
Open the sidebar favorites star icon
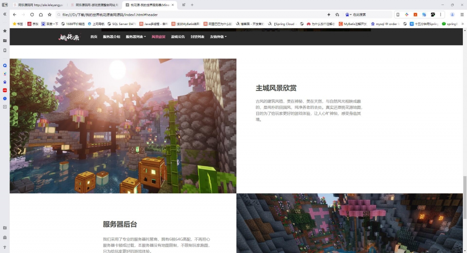click(5, 31)
